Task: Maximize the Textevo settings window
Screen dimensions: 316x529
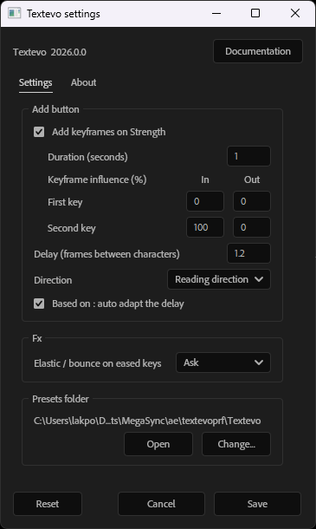Action: (255, 14)
